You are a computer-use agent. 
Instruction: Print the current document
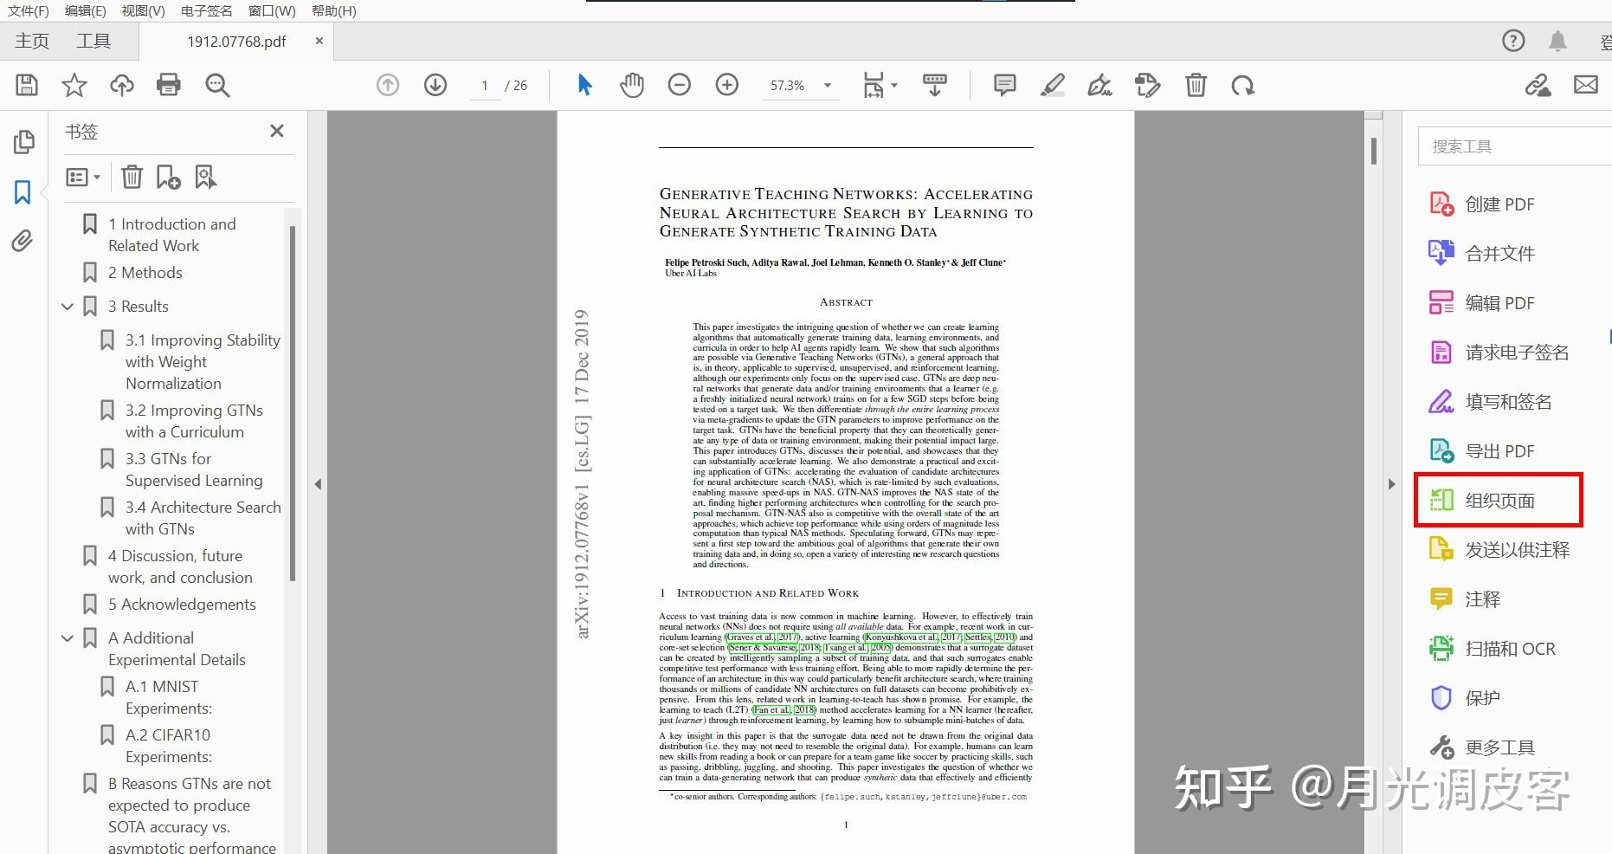(x=168, y=85)
